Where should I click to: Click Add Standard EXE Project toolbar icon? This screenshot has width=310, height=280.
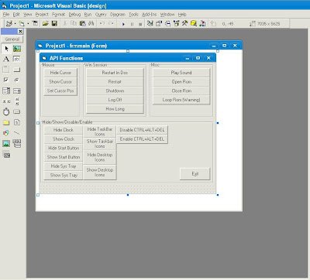pyautogui.click(x=9, y=24)
